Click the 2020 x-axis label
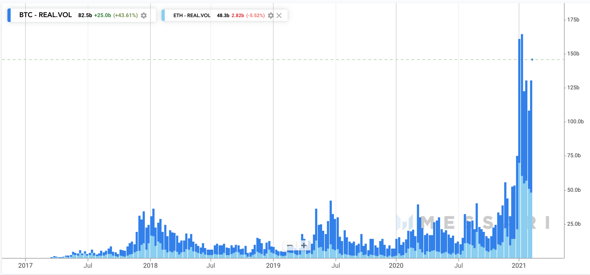The height and width of the screenshot is (275, 590). [x=396, y=266]
